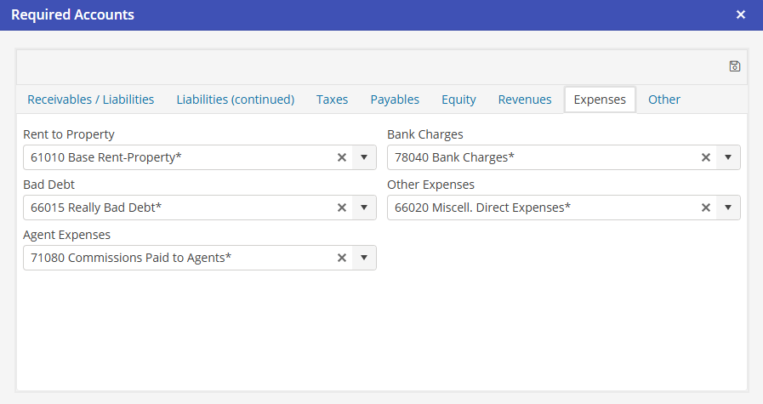Select the Payables tab
This screenshot has width=763, height=404.
coord(395,100)
